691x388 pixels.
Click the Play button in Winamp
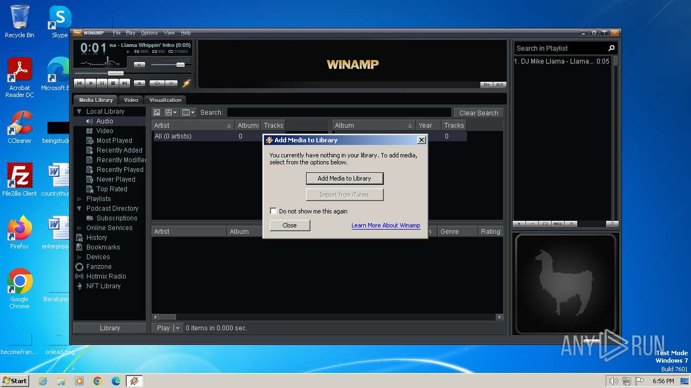click(x=91, y=83)
